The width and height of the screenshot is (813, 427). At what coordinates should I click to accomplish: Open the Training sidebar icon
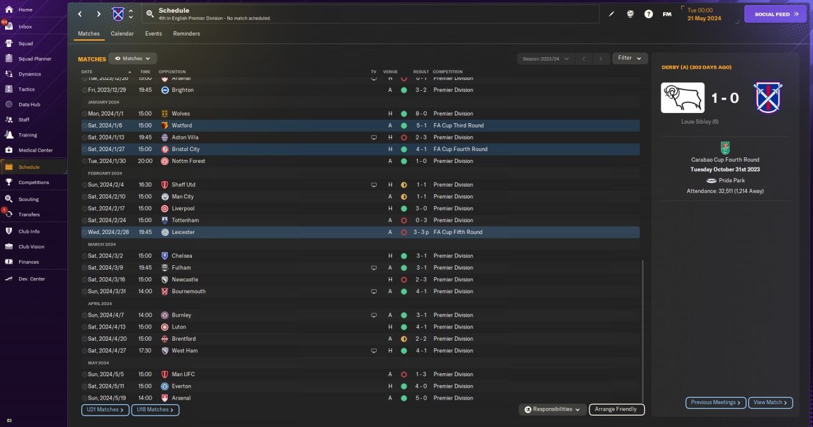click(9, 135)
